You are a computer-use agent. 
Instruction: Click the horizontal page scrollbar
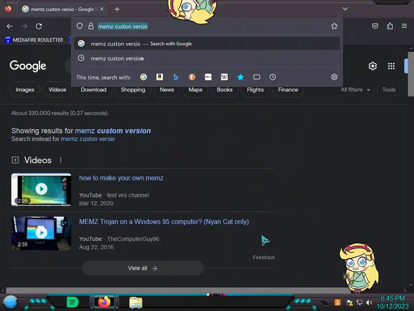point(178,290)
